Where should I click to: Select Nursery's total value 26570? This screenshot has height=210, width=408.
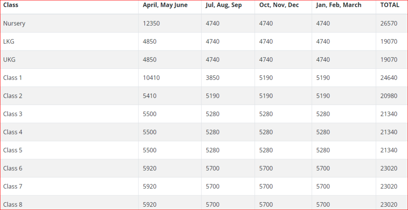click(389, 24)
